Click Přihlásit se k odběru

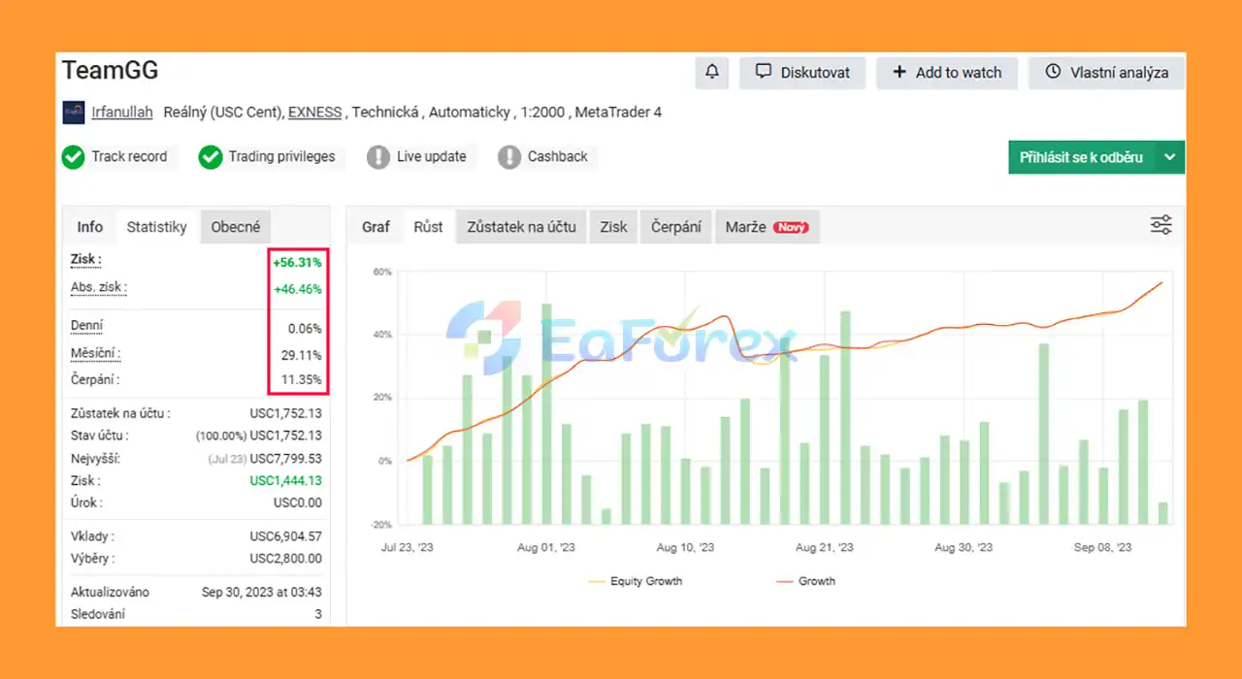pyautogui.click(x=1081, y=157)
